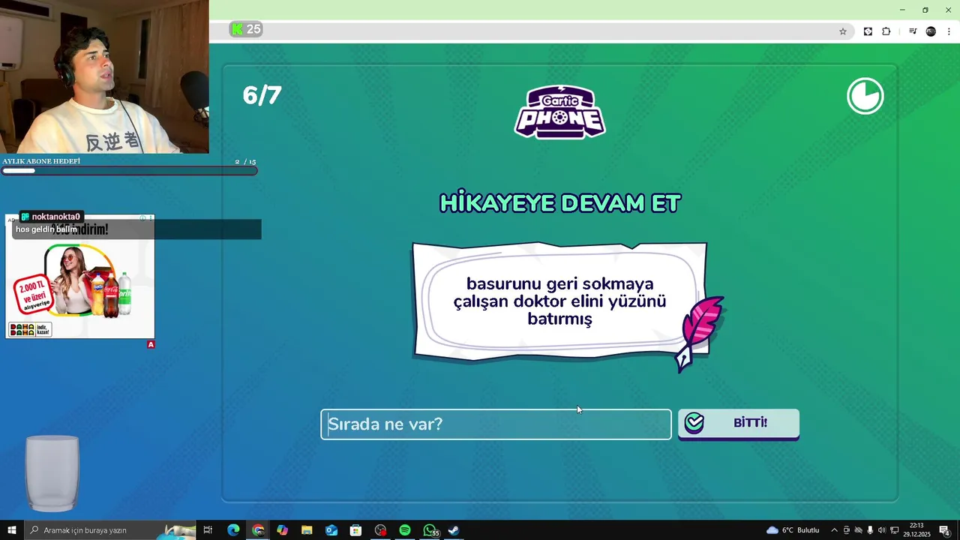
Task: Click the taskbar search box 'Aramak için buraya yazın'
Action: (110, 530)
